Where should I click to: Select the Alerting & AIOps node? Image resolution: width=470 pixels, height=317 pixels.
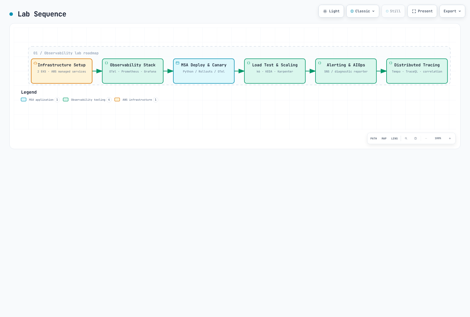click(x=346, y=71)
